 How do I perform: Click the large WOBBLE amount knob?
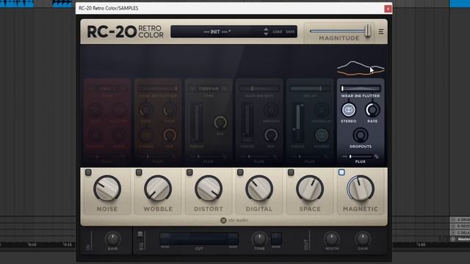[x=158, y=189]
